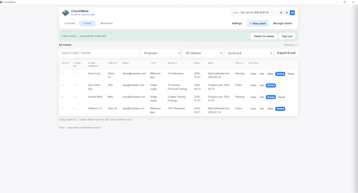Open Manage clients
Viewport: 358px width, 193px height.
coord(283,24)
